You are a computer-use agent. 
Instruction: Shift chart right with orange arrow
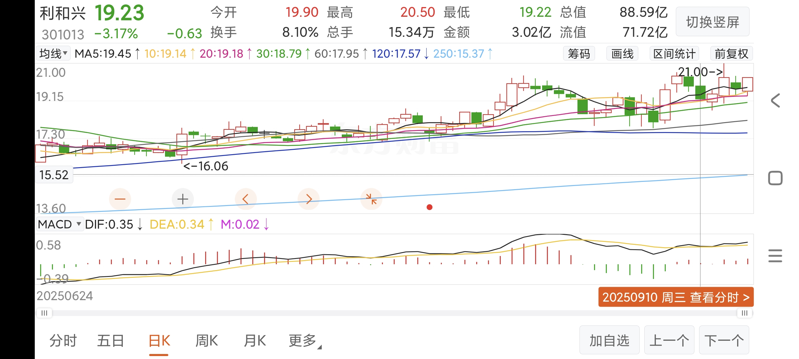(308, 199)
